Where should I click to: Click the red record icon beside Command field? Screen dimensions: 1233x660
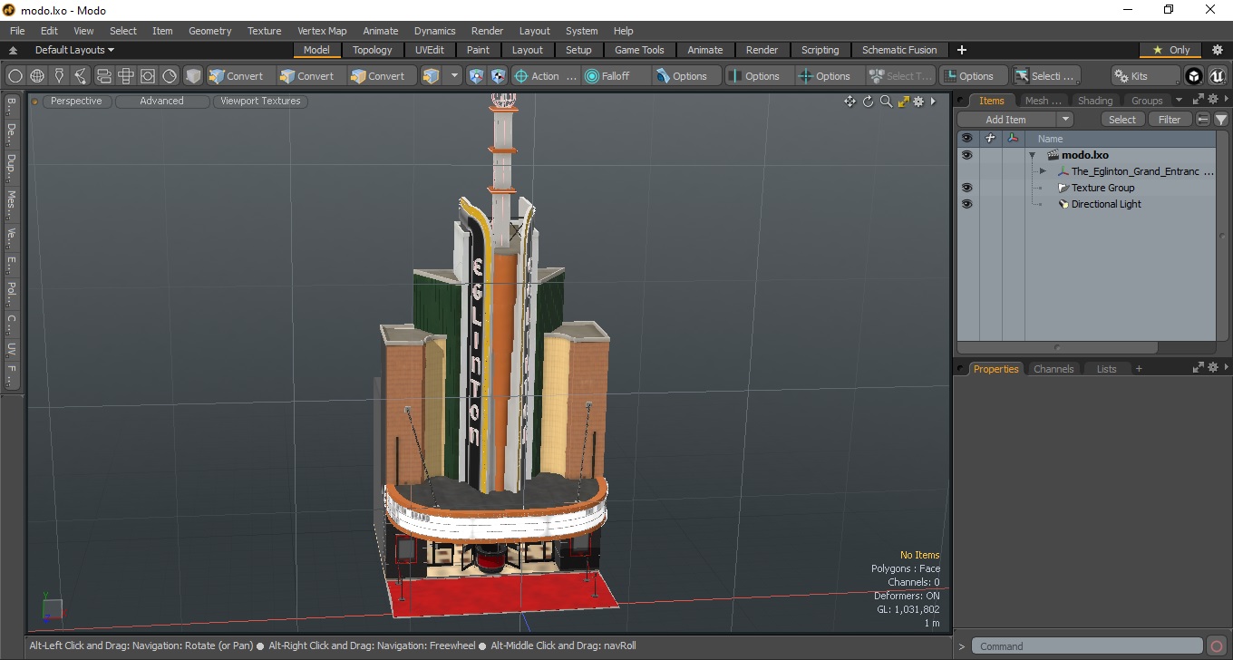(1218, 646)
